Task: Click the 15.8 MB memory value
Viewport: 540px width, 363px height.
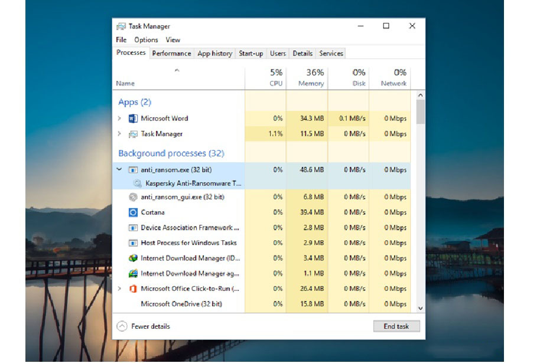Action: coord(312,304)
